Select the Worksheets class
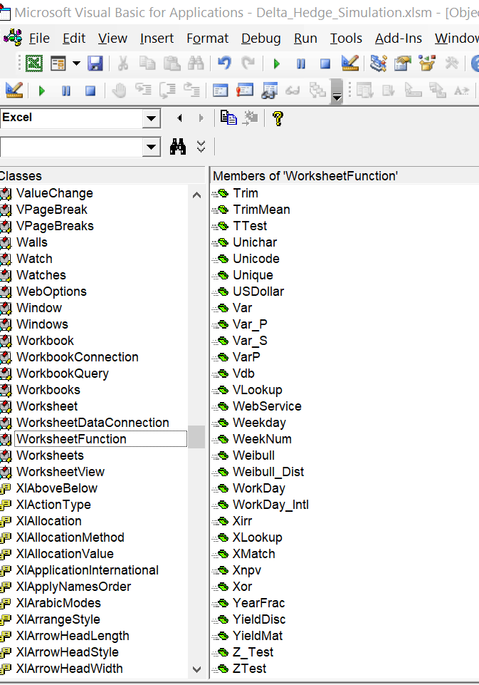This screenshot has width=479, height=685. [x=50, y=455]
